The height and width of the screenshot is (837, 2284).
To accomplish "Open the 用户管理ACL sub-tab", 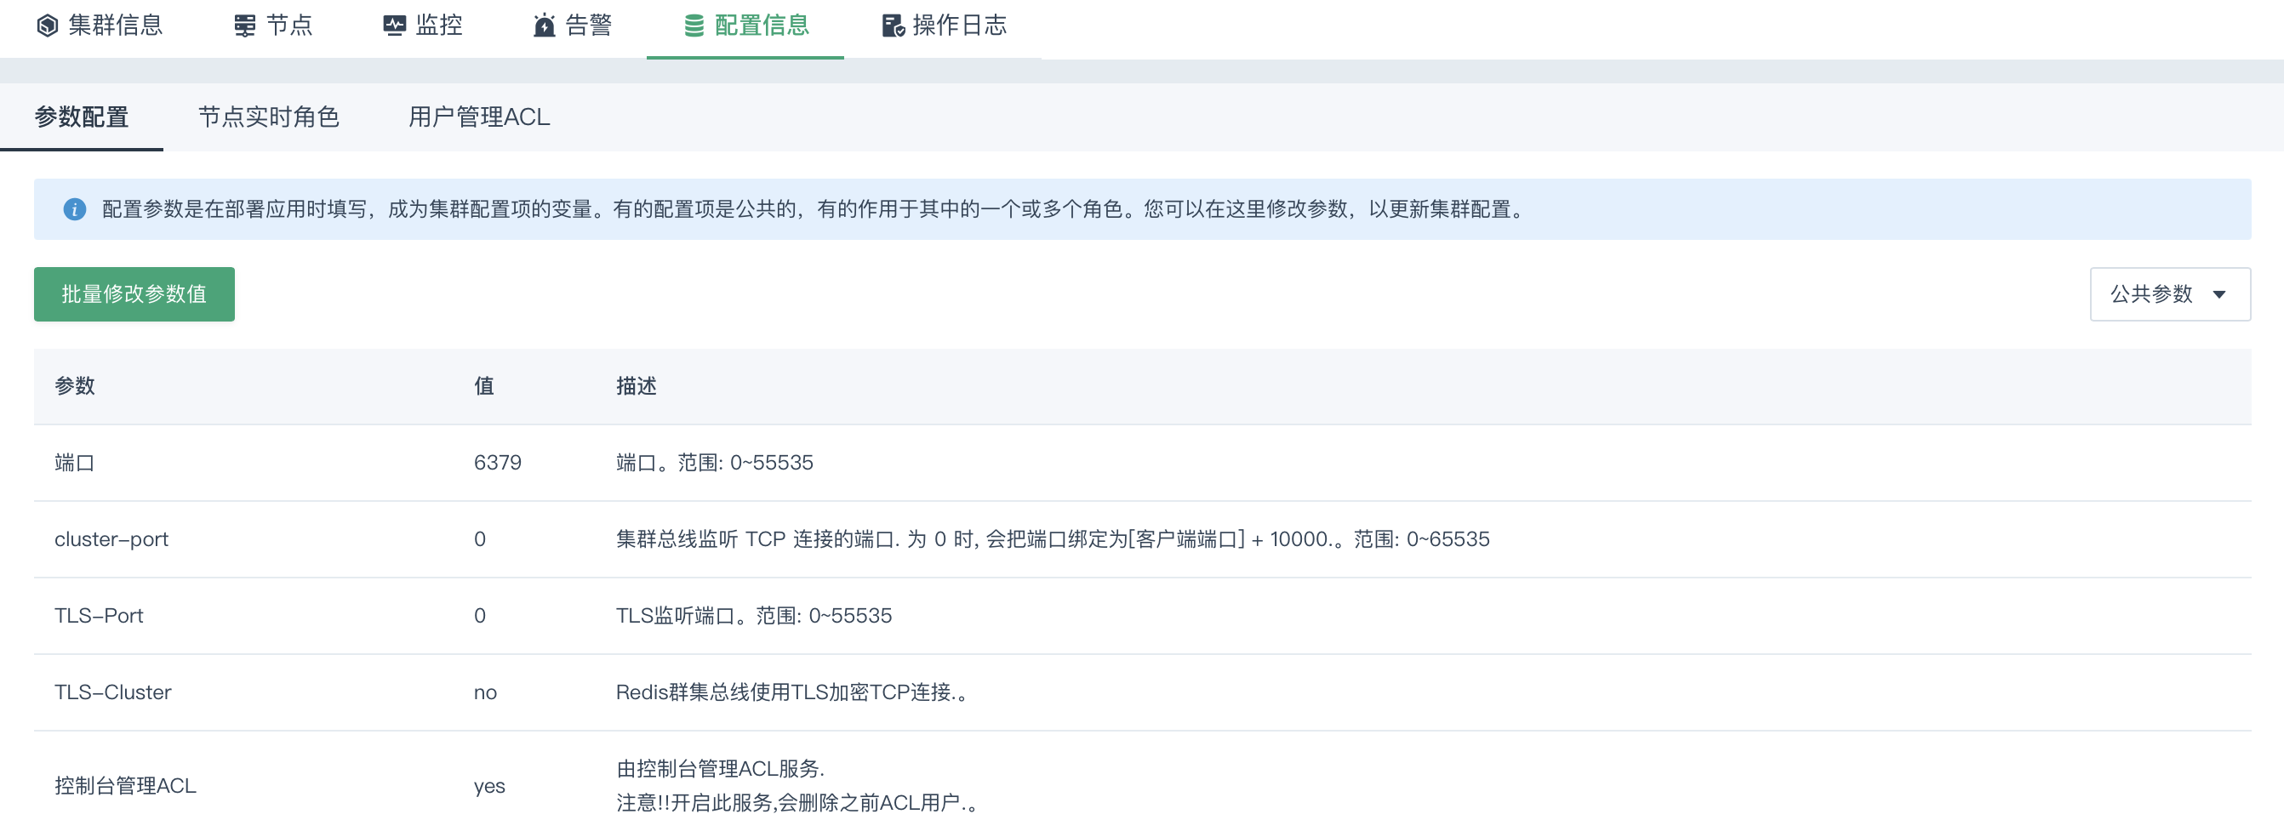I will click(x=479, y=117).
